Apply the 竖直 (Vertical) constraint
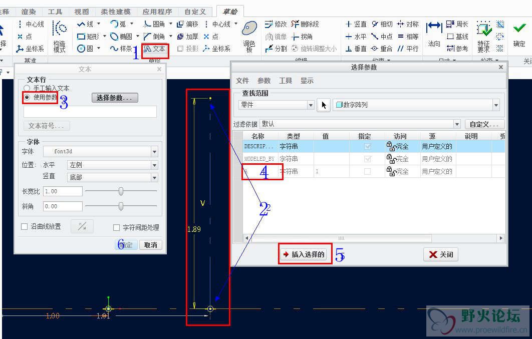This screenshot has height=339, width=532. tap(356, 24)
